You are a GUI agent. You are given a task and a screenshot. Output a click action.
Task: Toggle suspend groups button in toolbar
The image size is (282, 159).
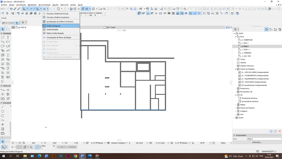click(x=82, y=9)
